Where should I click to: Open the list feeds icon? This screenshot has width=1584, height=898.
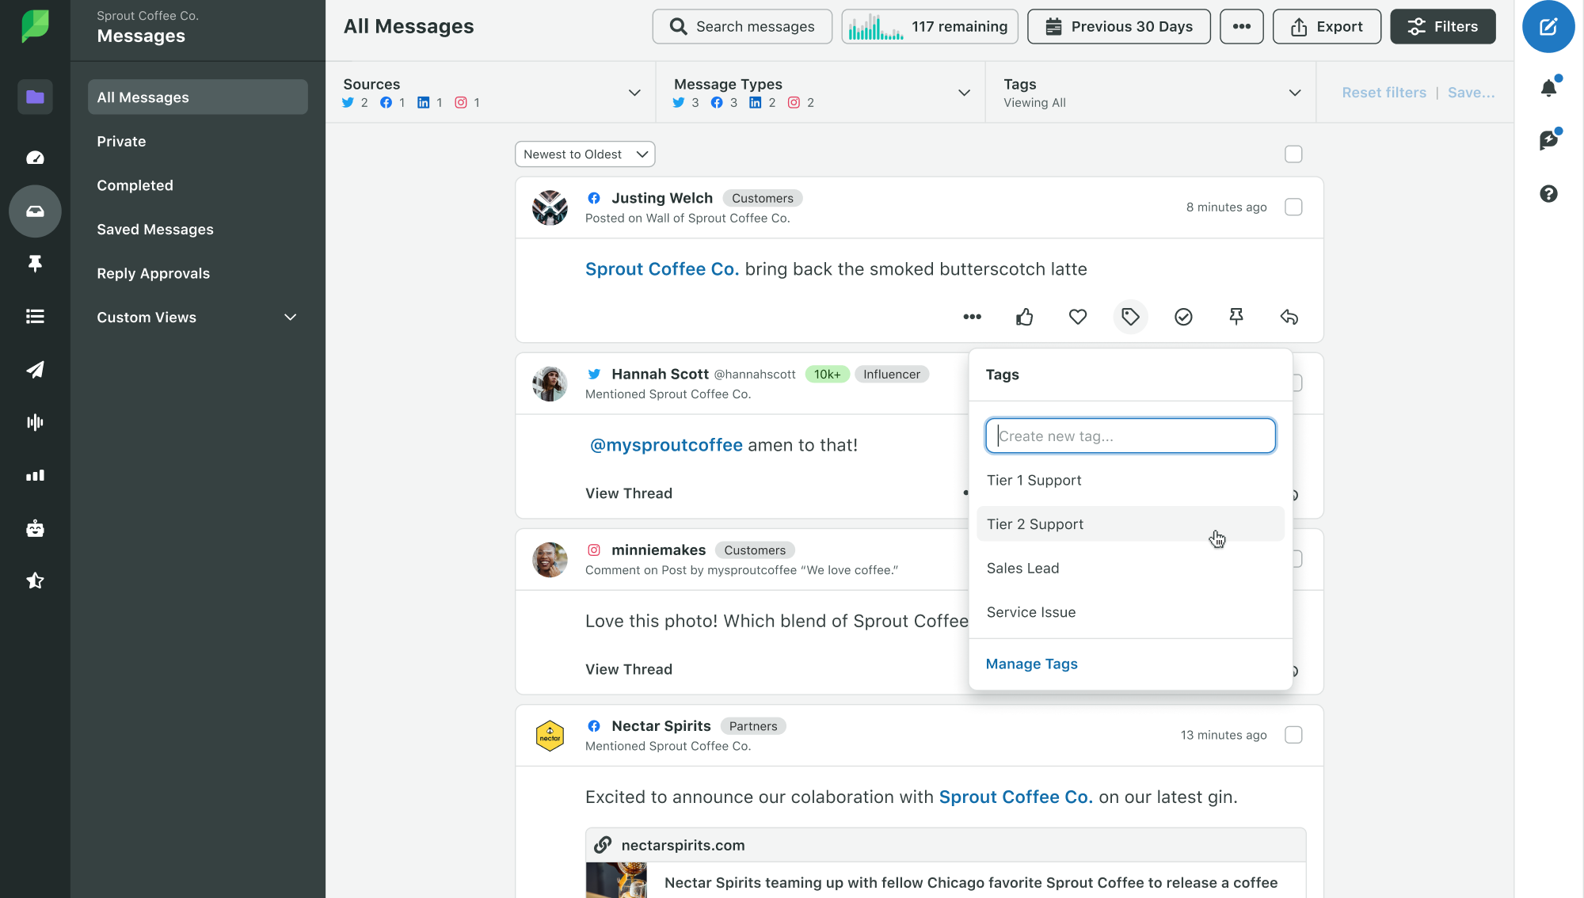[x=35, y=317]
